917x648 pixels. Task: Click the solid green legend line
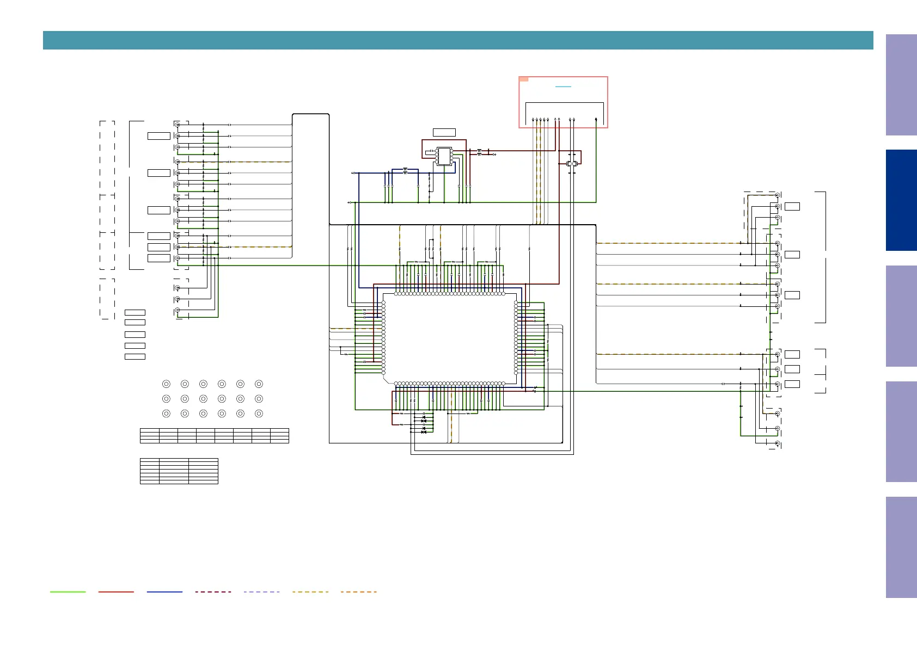point(68,591)
